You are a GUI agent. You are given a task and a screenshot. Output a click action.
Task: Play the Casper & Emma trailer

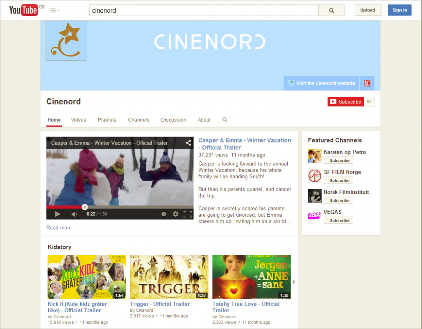[x=57, y=214]
